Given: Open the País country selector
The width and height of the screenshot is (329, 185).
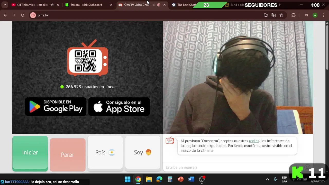Looking at the screenshot, I should click(105, 153).
